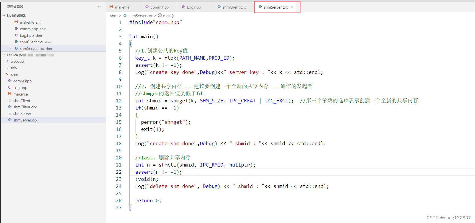
Task: Click the C++ icon beside Log.hpp in open editors
Action: click(x=17, y=35)
